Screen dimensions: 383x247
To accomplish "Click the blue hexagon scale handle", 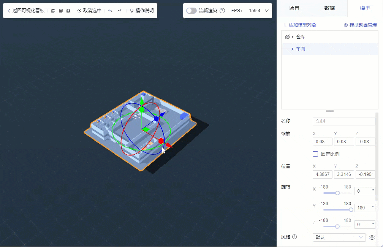I will click(x=156, y=119).
